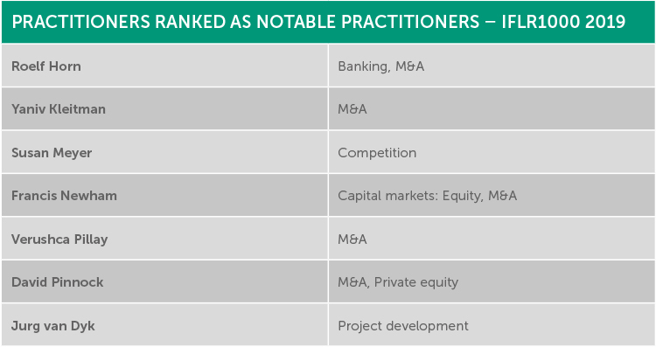
Task: Select the David Pinnock name cell
Action: [164, 281]
